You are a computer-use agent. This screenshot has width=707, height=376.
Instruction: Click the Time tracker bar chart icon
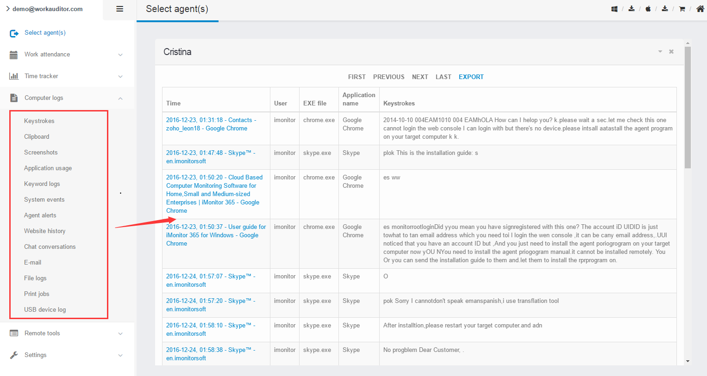(14, 76)
